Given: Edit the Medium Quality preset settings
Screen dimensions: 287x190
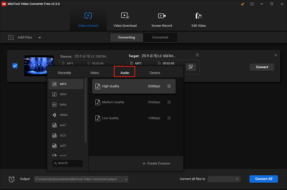Looking at the screenshot, I should pos(169,102).
